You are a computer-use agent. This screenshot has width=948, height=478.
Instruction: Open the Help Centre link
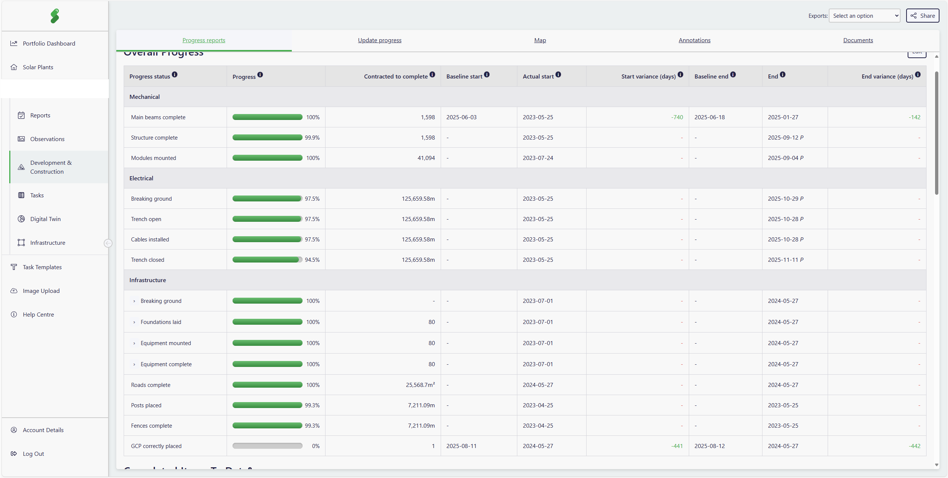38,314
